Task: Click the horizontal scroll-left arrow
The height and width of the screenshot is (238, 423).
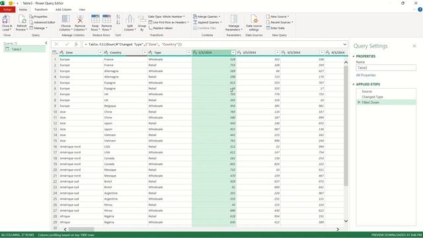Action: pyautogui.click(x=65, y=229)
